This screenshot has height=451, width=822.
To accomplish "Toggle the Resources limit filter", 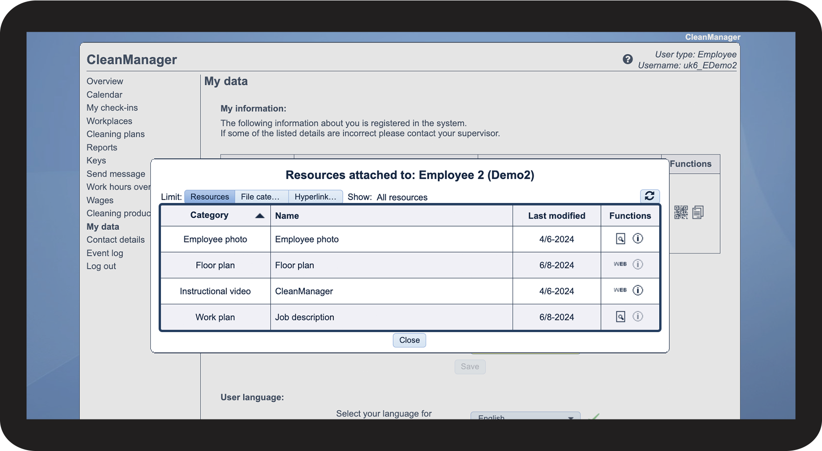I will 209,197.
